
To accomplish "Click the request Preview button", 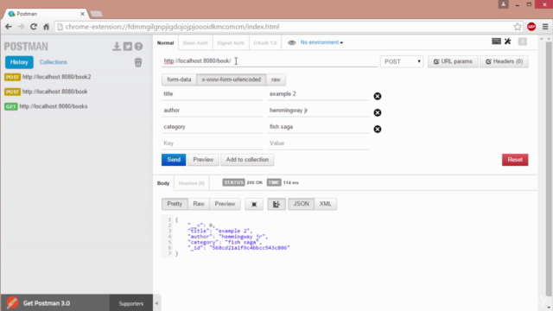I will tap(203, 160).
